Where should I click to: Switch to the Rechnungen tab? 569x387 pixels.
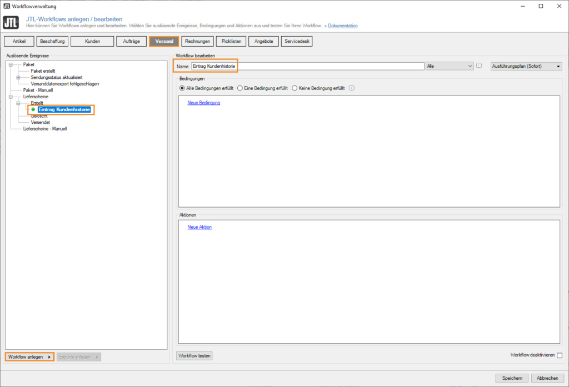tap(197, 41)
